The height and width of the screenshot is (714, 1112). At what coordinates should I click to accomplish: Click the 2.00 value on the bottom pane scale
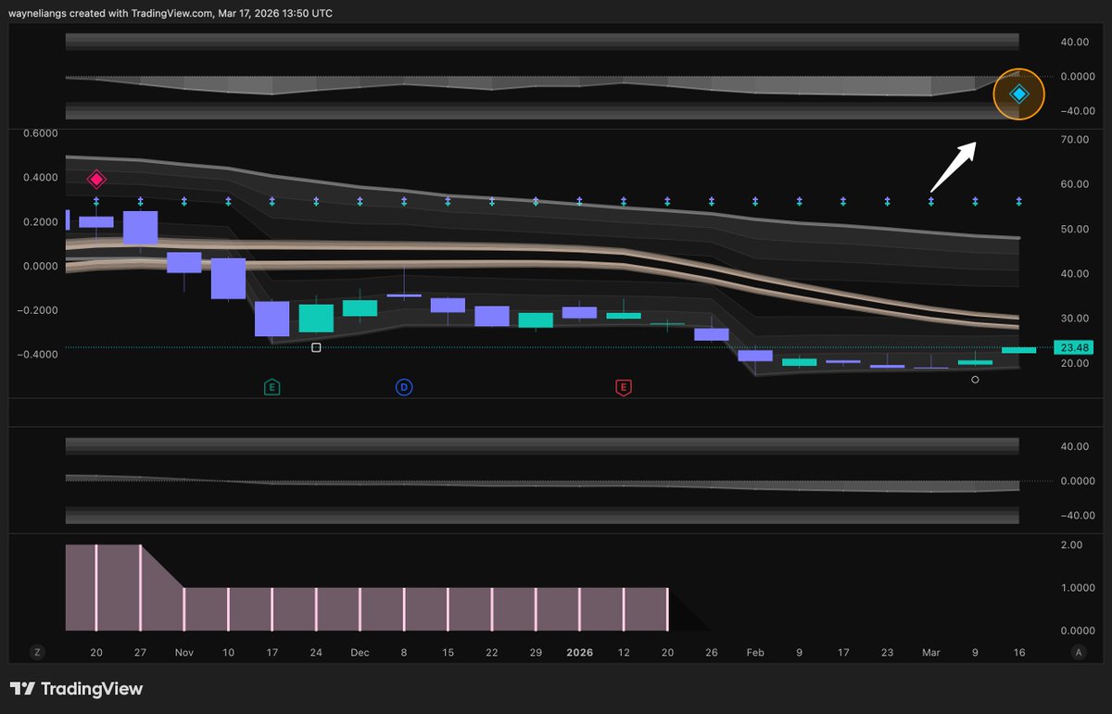1071,545
